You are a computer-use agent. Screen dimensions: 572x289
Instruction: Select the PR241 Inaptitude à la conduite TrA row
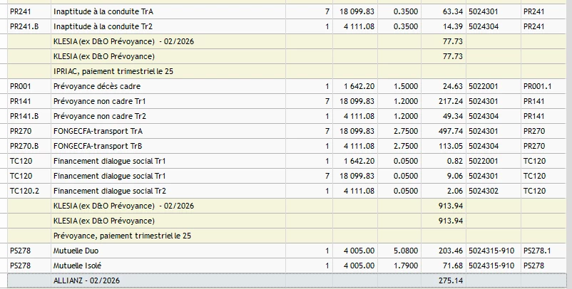pos(287,11)
